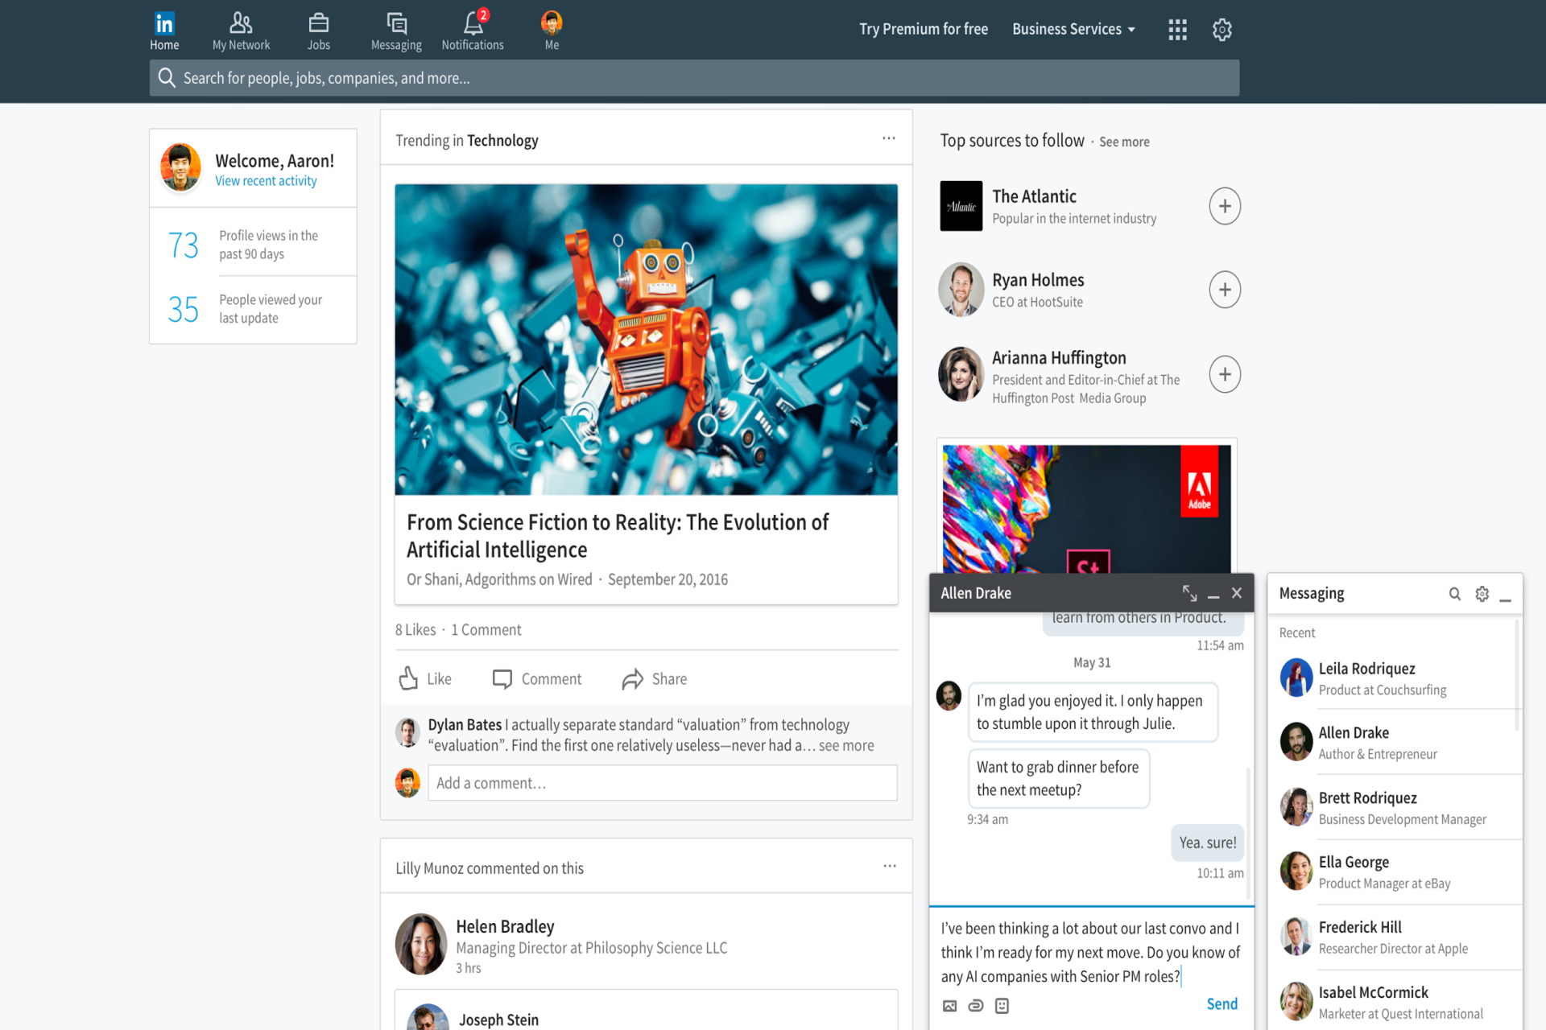
Task: Click See more top sources
Action: pos(1124,142)
